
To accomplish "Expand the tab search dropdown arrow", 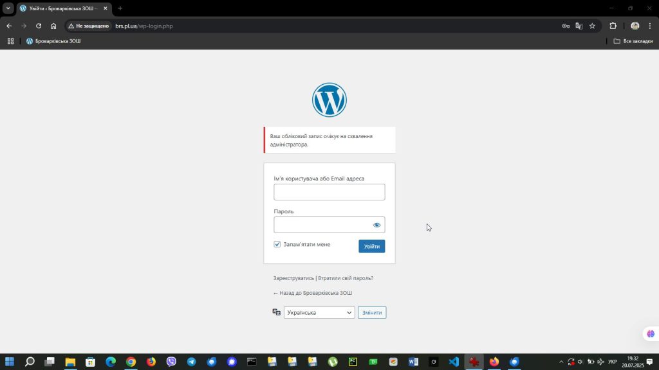I will [x=8, y=8].
